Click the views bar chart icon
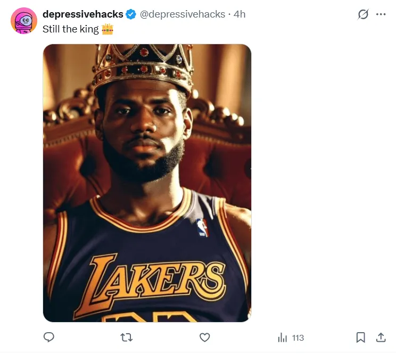Viewport: 396px width, 354px height. [283, 337]
